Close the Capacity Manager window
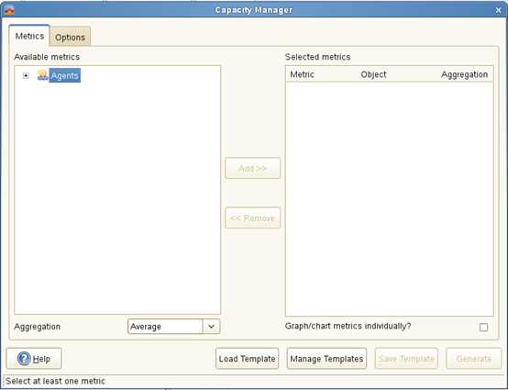The height and width of the screenshot is (390, 508). pyautogui.click(x=499, y=10)
